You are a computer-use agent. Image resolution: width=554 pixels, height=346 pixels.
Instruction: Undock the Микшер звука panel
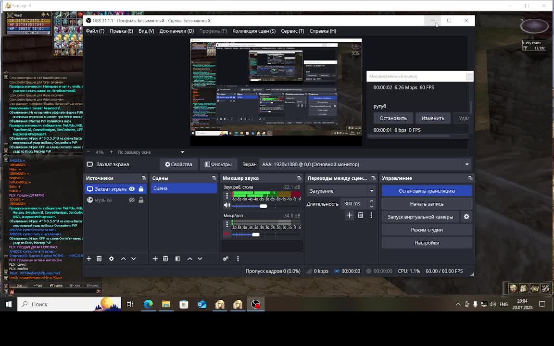299,178
